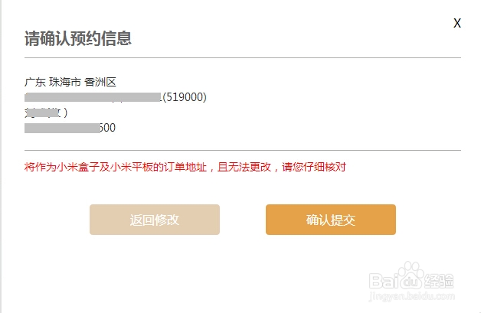This screenshot has width=481, height=313.
Task: Click the postal code (519000)
Action: pyautogui.click(x=185, y=97)
